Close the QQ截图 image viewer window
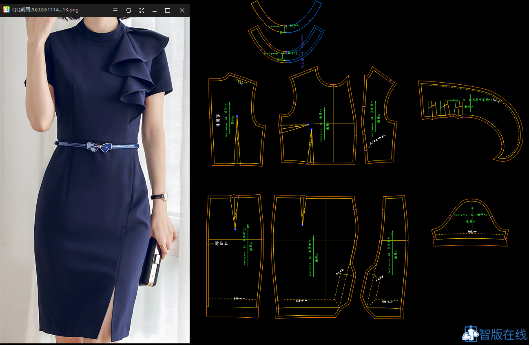This screenshot has height=345, width=529. [x=182, y=11]
